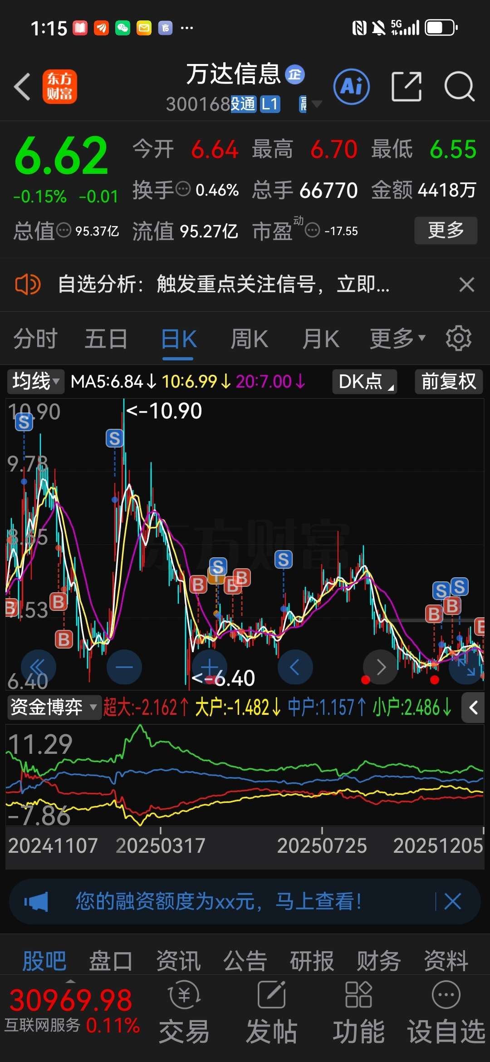
Task: Open the 资金博弈 indicator dropdown
Action: point(54,707)
